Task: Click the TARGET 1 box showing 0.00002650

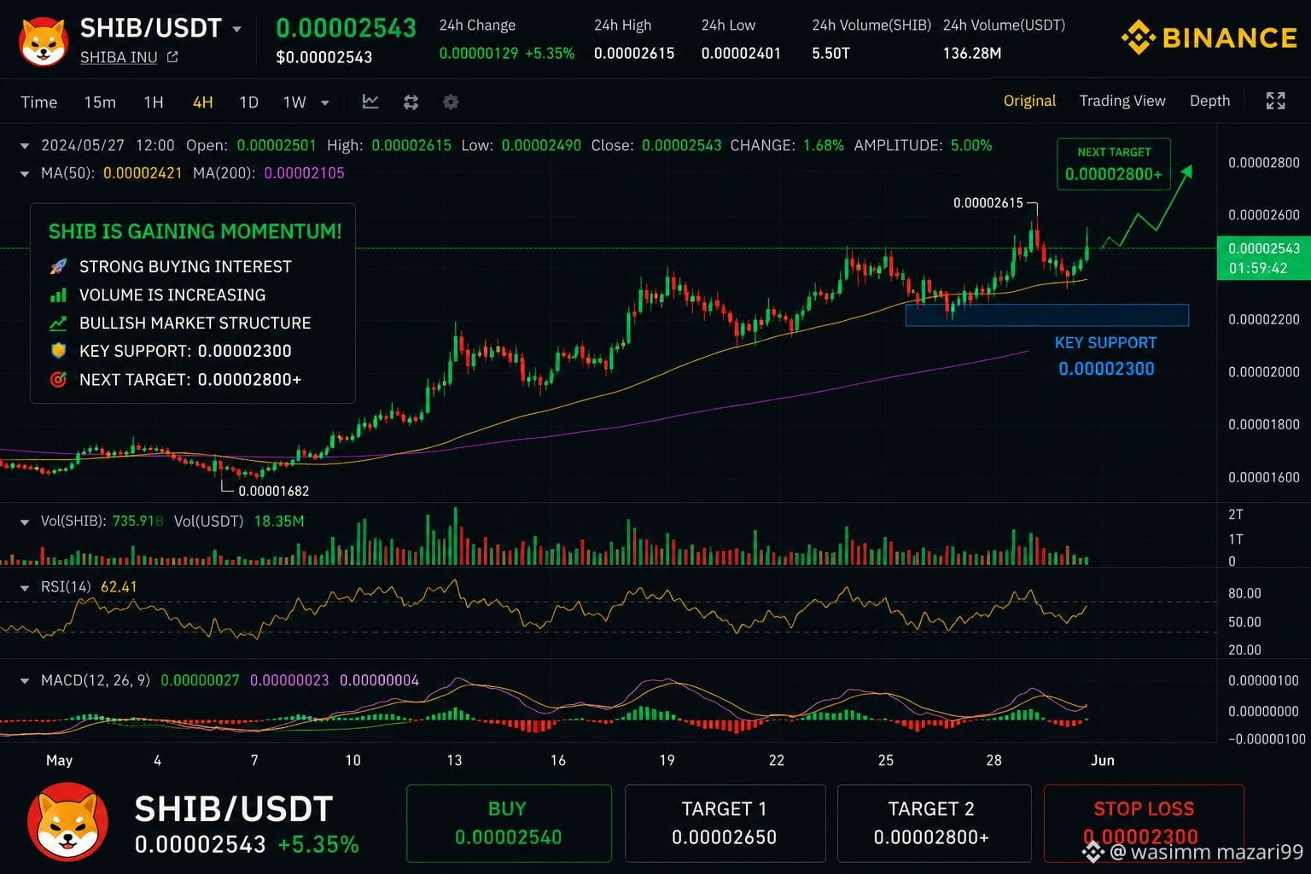Action: 725,824
